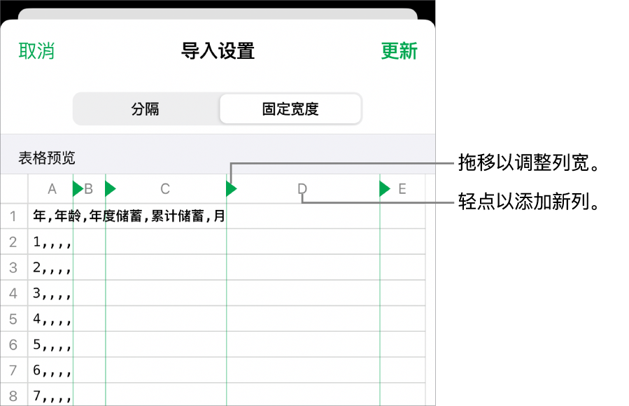Switch to the 分隔 delimited tab
Screen dimensions: 629x406
click(146, 109)
